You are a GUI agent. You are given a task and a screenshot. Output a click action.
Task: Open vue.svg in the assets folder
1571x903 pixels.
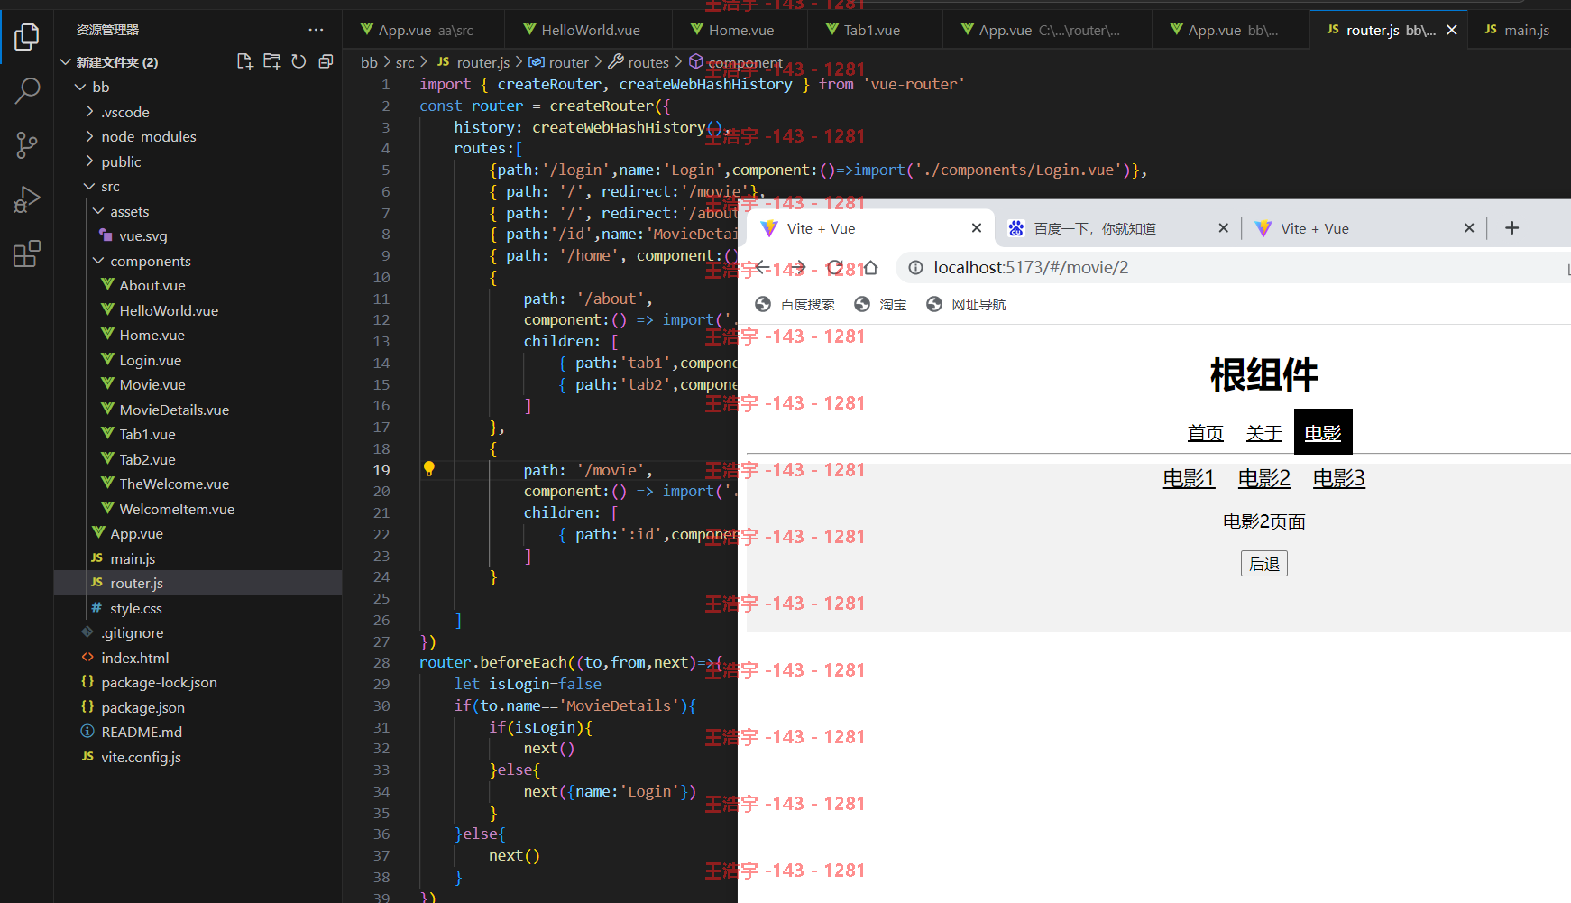click(x=142, y=235)
